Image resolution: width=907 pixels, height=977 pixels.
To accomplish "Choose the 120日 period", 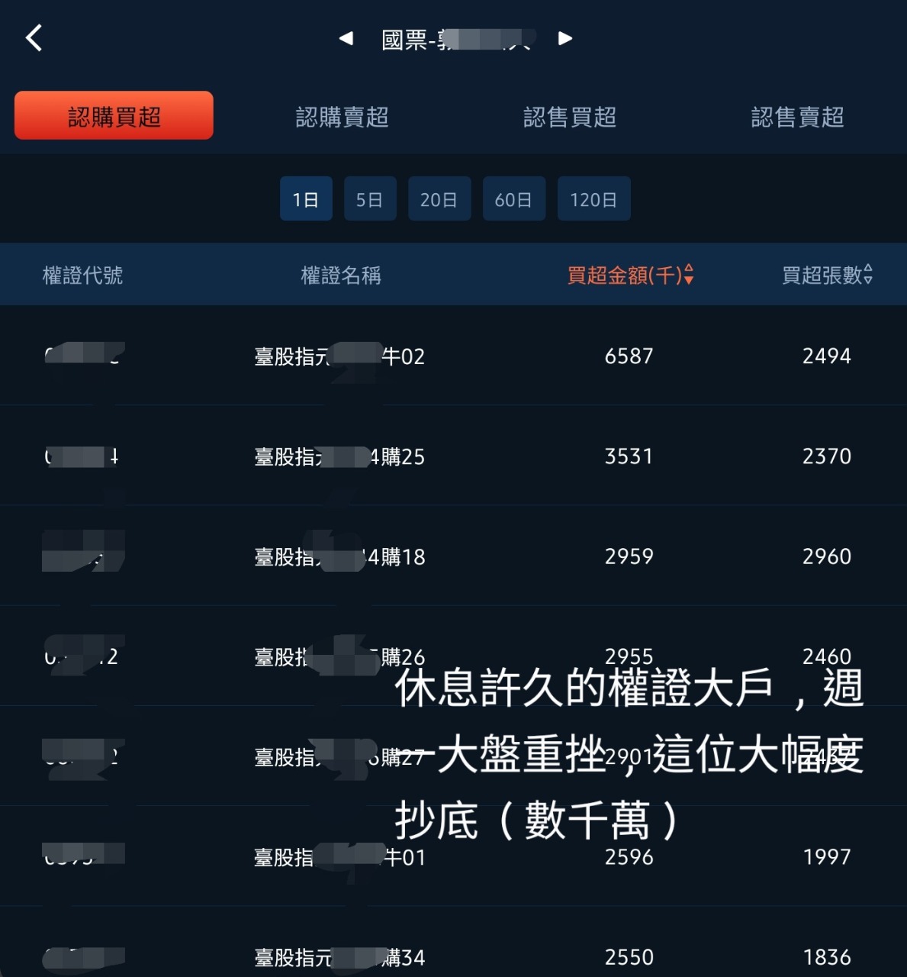I will pyautogui.click(x=594, y=198).
